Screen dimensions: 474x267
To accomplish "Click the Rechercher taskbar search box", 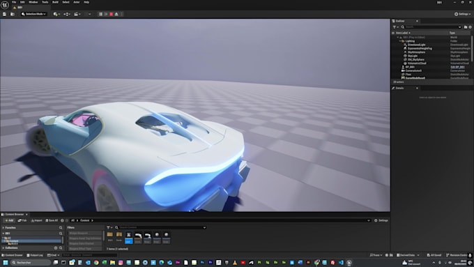I will [x=31, y=262].
